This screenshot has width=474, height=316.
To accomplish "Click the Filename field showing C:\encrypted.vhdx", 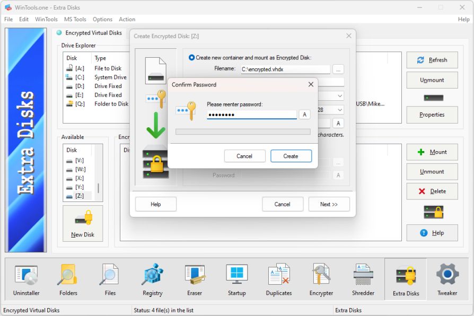I will [x=285, y=69].
